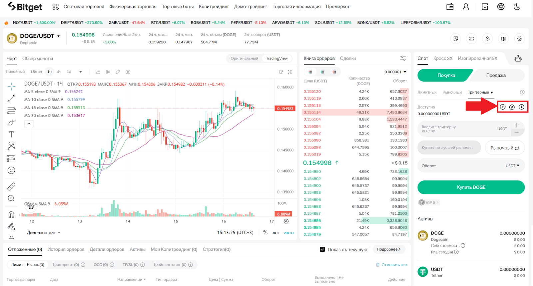Viewport: 533px width, 286px height.
Task: Select the zoom-in magnifier chart tool
Action: coord(11,198)
